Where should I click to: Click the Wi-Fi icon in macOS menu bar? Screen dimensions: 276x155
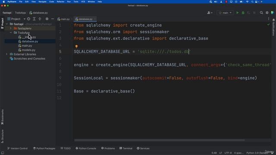click(247, 2)
